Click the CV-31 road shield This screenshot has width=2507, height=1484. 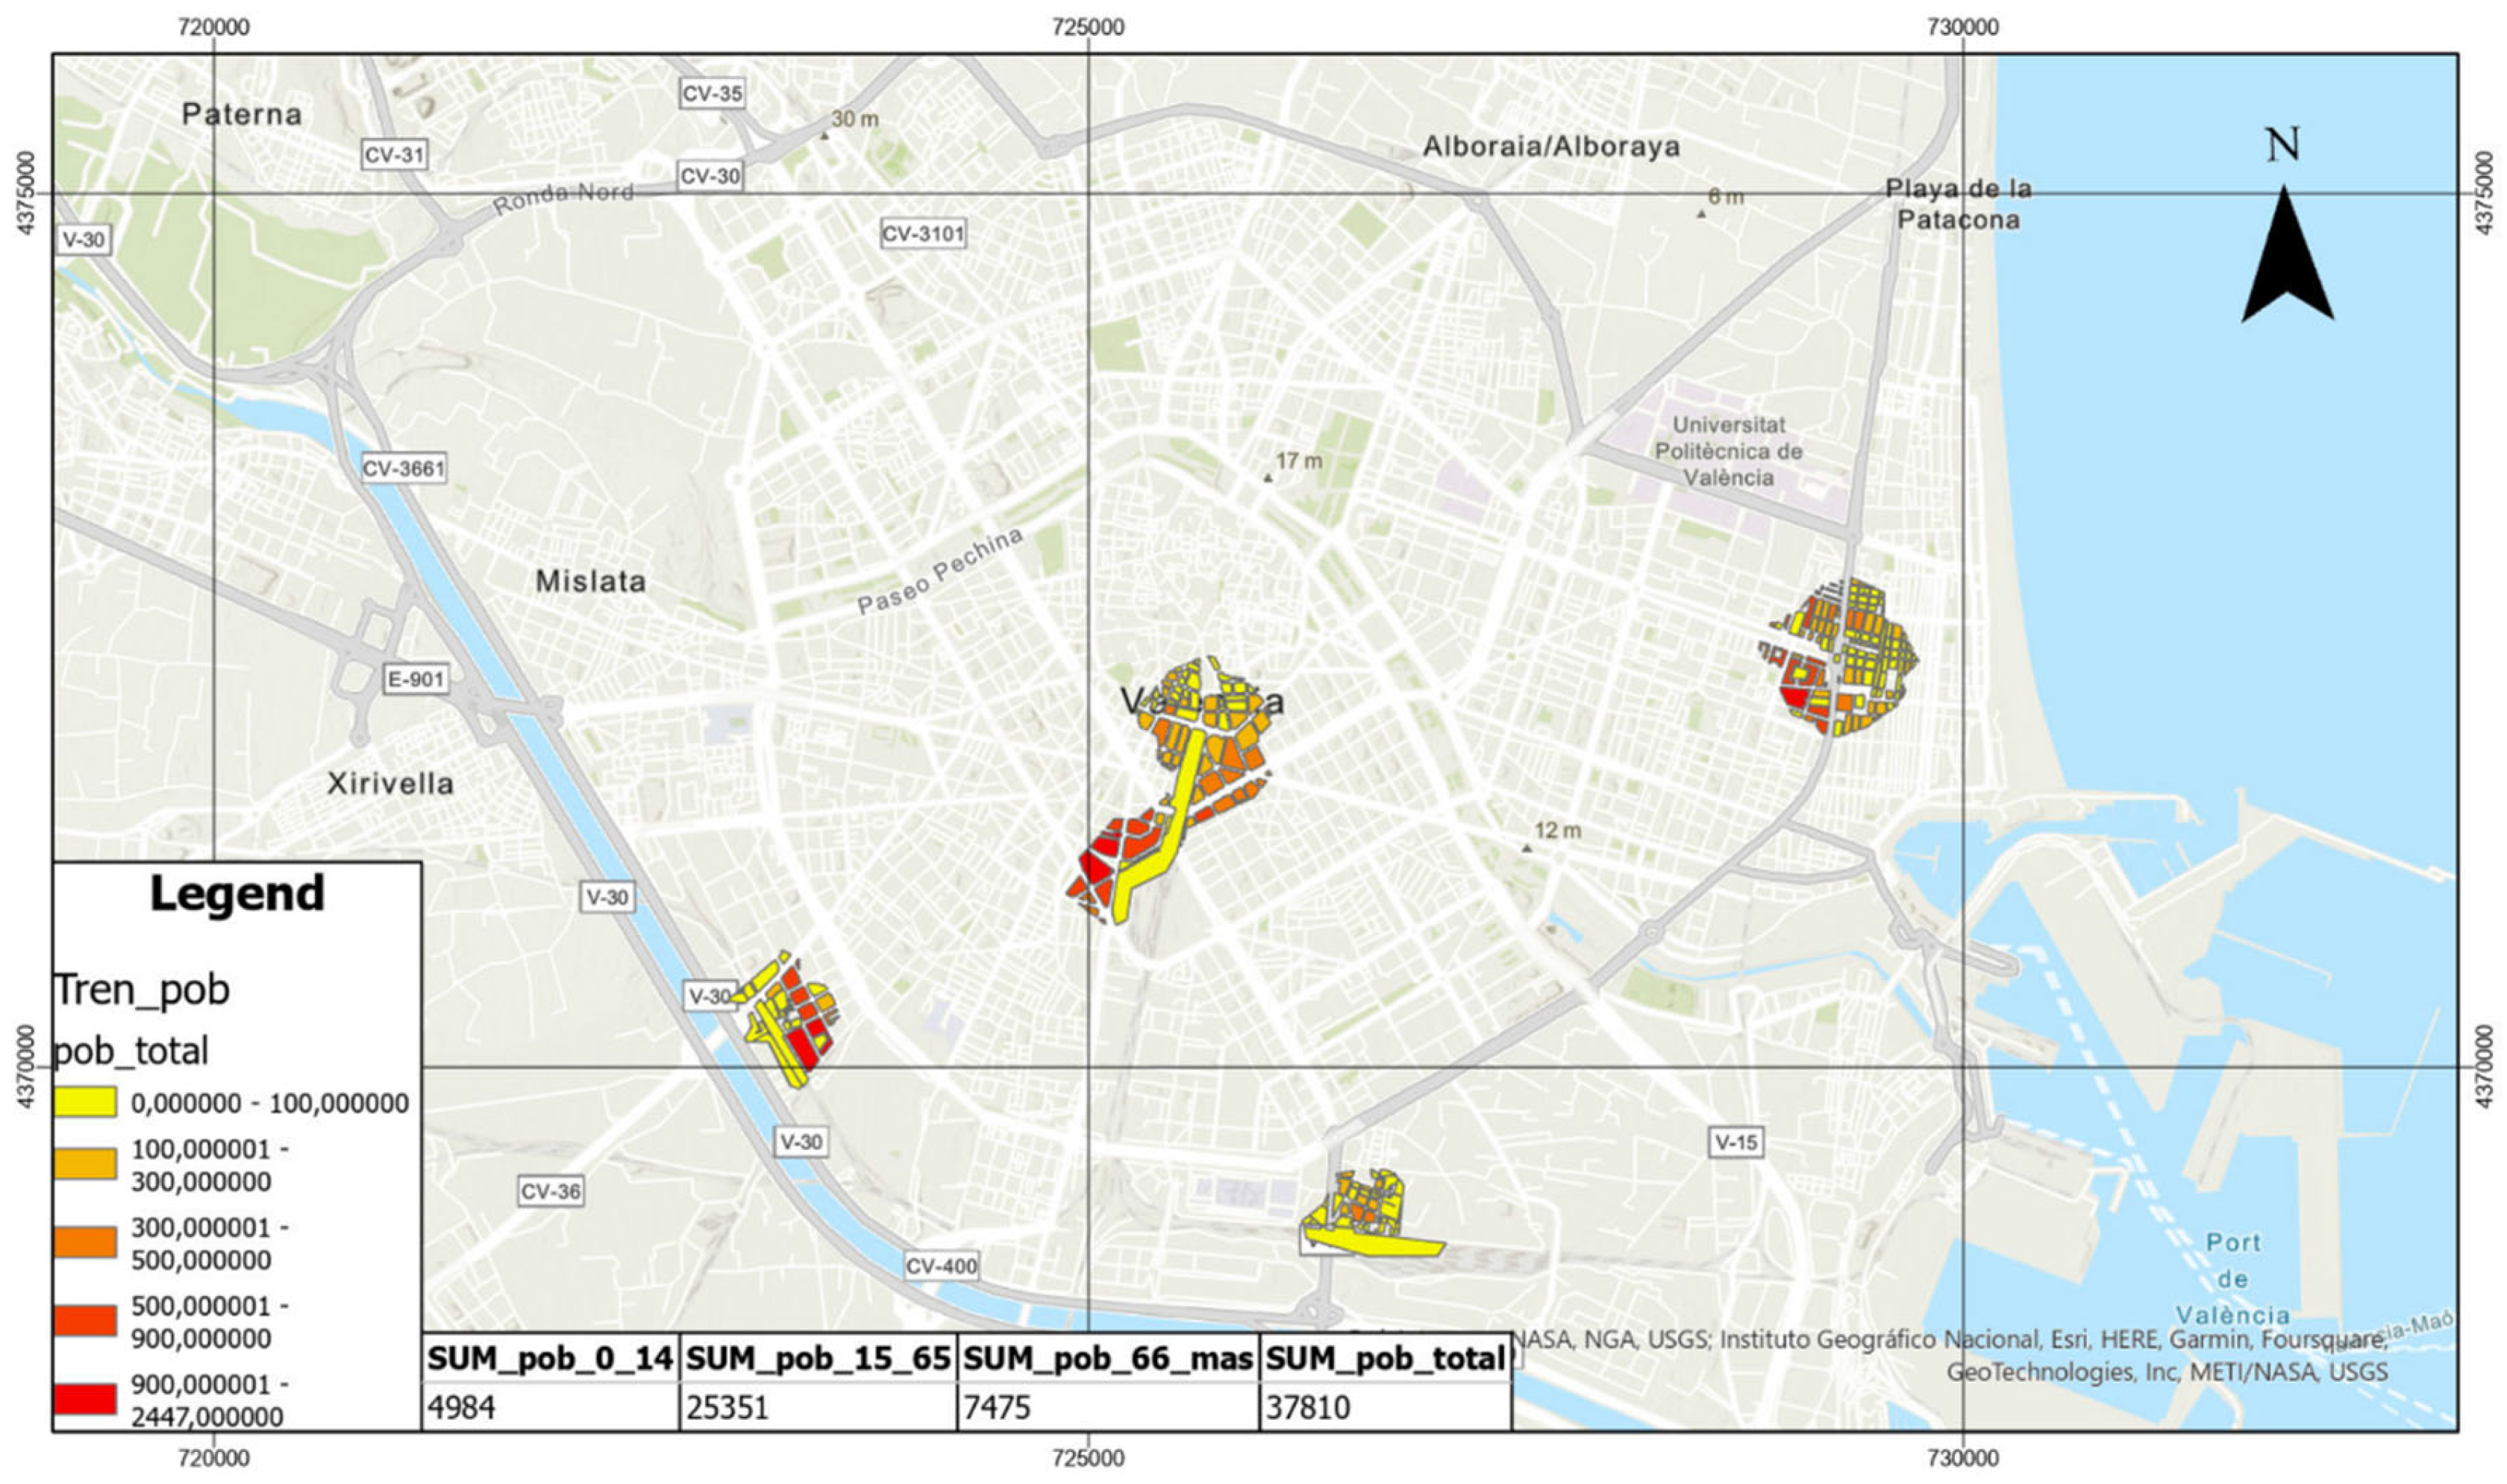[x=394, y=155]
